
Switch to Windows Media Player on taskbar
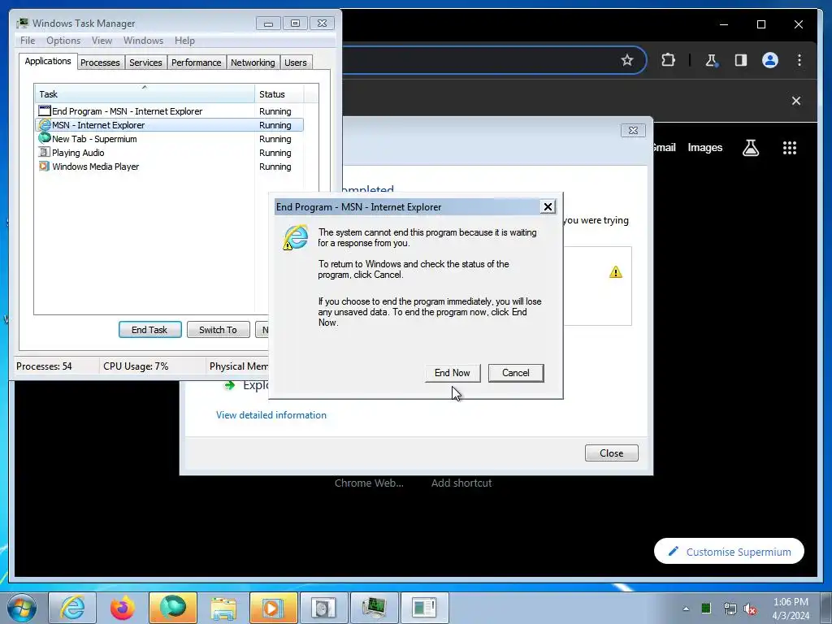[274, 608]
